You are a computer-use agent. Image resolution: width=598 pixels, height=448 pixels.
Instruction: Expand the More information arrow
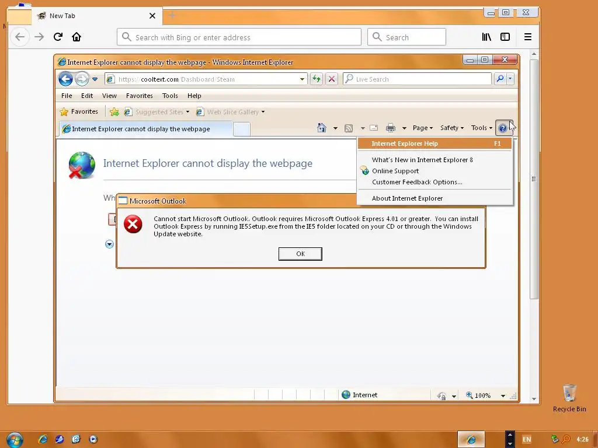point(109,244)
